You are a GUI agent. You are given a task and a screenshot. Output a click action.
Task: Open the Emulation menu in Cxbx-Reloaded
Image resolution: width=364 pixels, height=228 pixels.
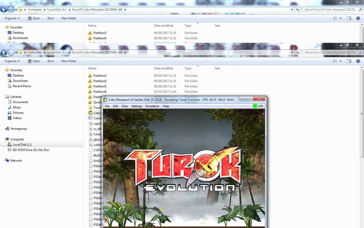coord(152,106)
